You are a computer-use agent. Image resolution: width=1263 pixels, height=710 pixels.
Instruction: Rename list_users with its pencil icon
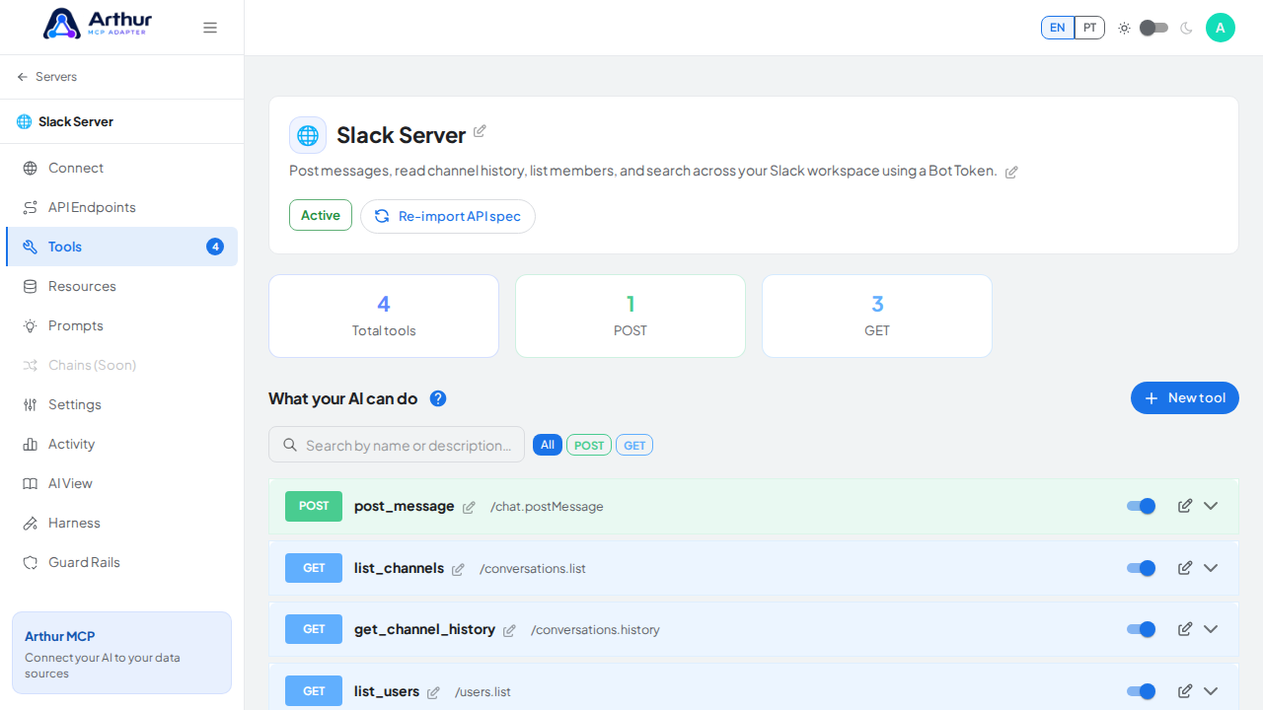point(433,693)
